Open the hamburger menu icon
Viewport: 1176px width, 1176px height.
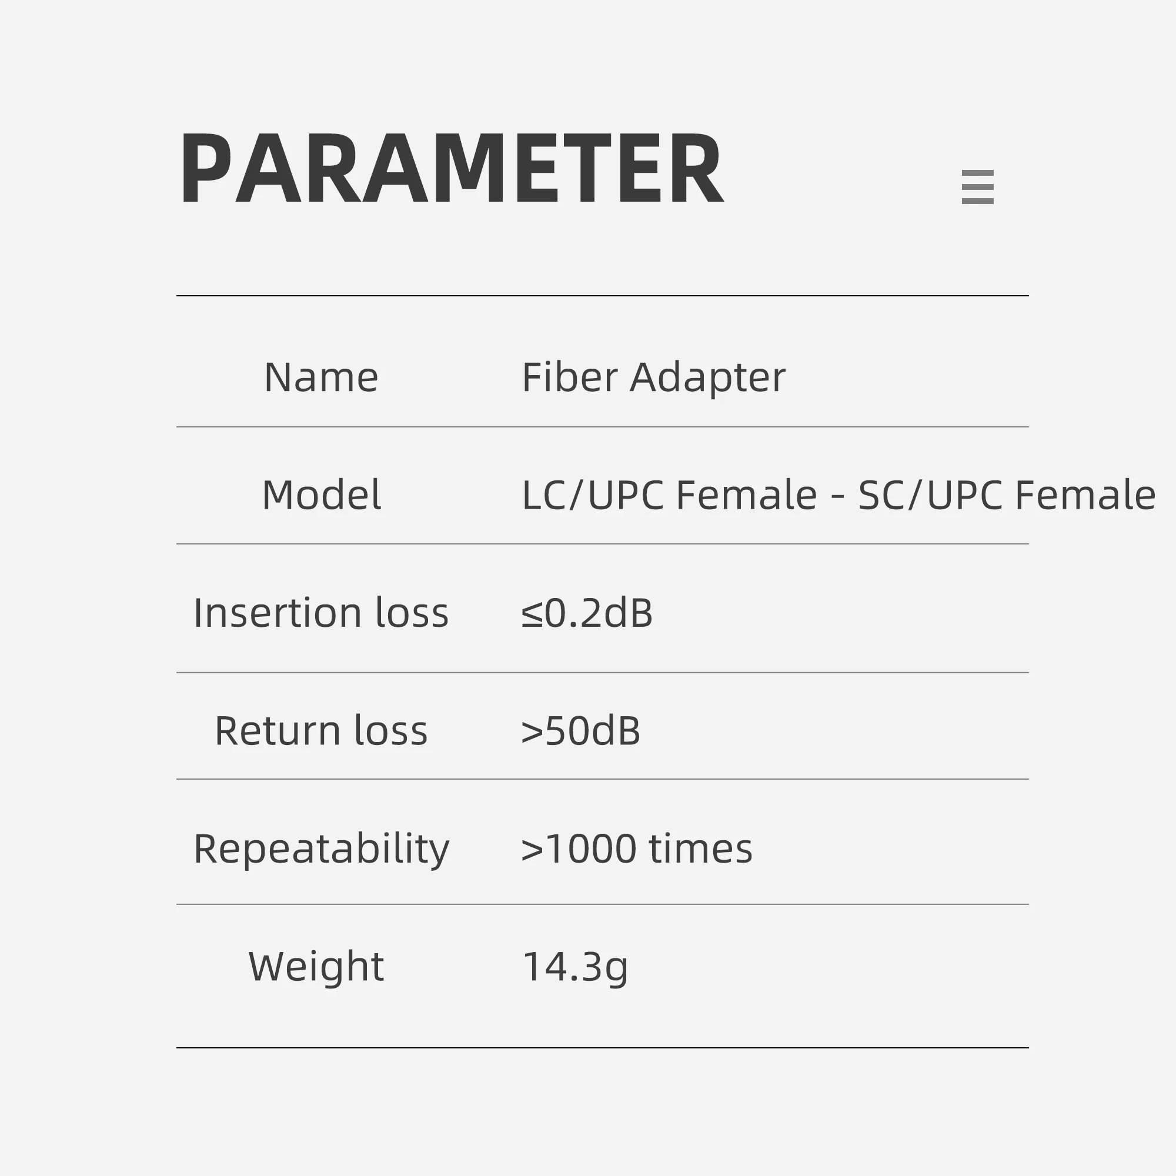977,187
